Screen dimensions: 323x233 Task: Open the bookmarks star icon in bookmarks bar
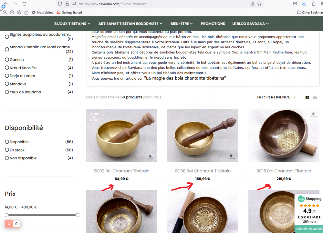point(5,12)
